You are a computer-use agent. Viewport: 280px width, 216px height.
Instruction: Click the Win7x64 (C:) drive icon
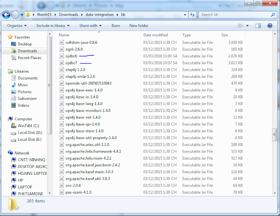click(x=14, y=125)
